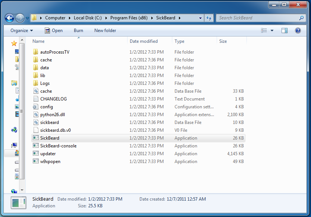Click the Back navigation arrow
This screenshot has width=311, height=217.
(9, 18)
